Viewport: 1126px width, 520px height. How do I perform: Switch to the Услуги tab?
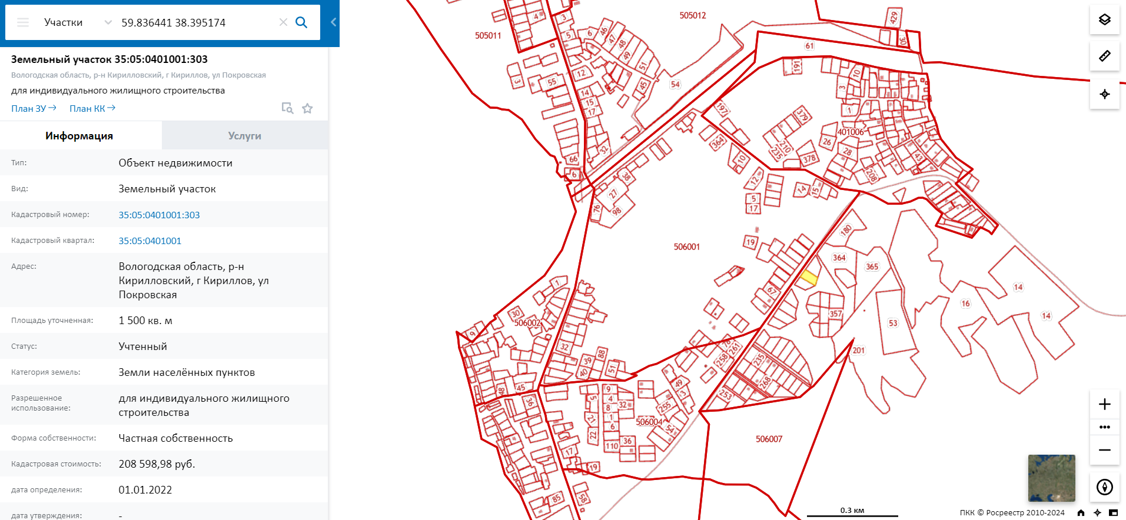(x=245, y=136)
